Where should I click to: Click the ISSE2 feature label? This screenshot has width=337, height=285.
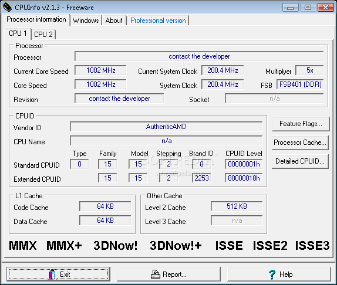tap(270, 246)
